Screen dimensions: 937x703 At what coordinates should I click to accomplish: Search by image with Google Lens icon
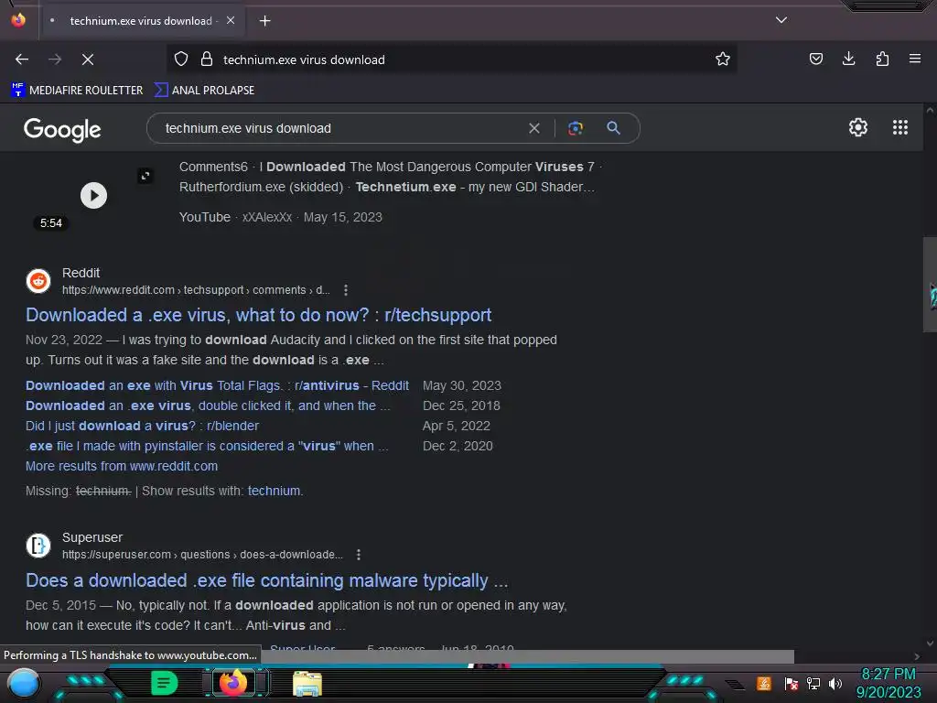(x=575, y=128)
